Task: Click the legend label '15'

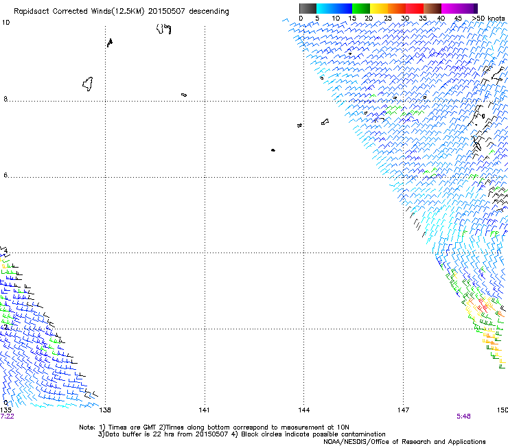Action: [352, 18]
